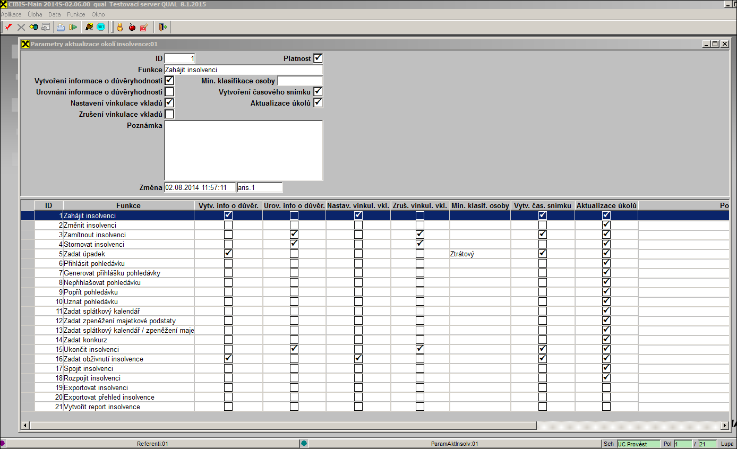This screenshot has width=737, height=449.
Task: Toggle Urov. info o důvěr. for Zamítnout insolvenci
Action: [294, 235]
